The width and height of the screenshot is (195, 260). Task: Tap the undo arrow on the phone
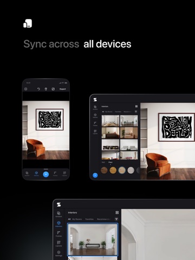coord(38,89)
